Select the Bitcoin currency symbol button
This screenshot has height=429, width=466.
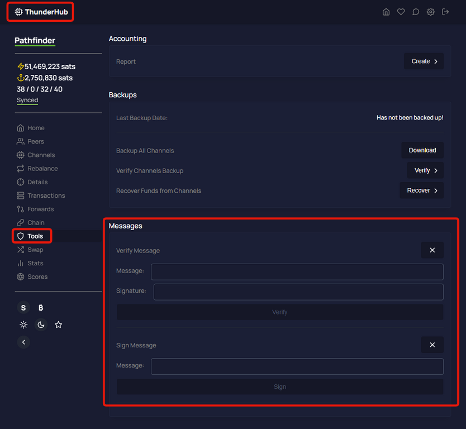pyautogui.click(x=41, y=308)
